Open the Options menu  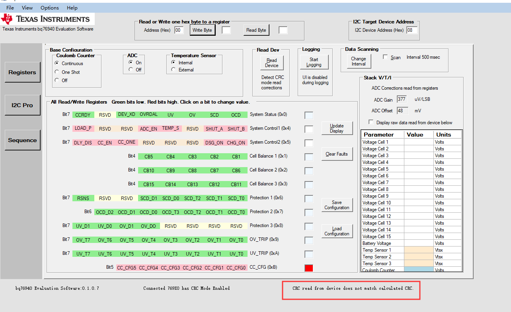(50, 8)
